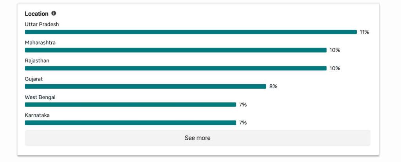
Task: Select the Rajasthan label
Action: point(37,61)
